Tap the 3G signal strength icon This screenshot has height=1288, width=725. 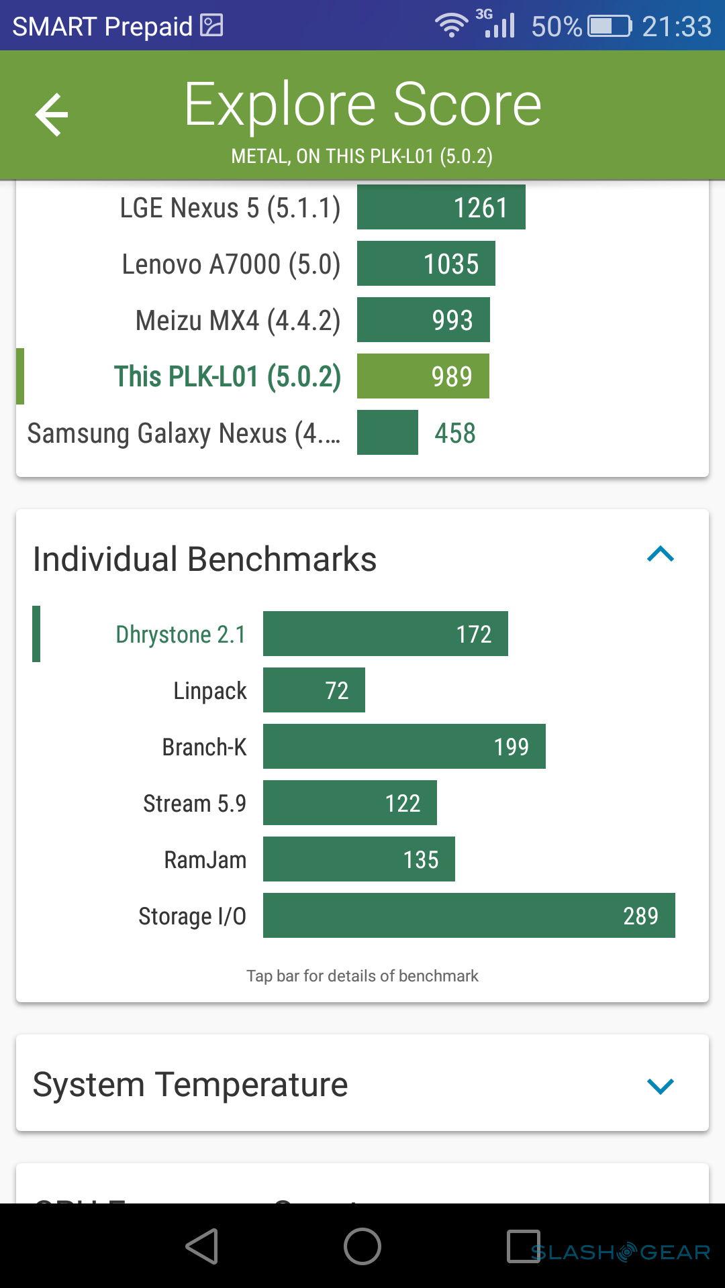pyautogui.click(x=496, y=24)
